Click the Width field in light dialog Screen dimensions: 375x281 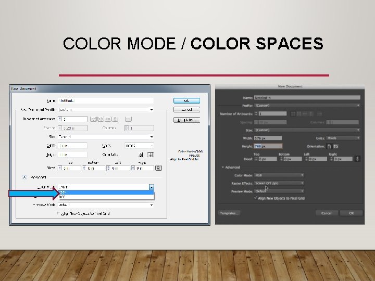pyautogui.click(x=72, y=146)
